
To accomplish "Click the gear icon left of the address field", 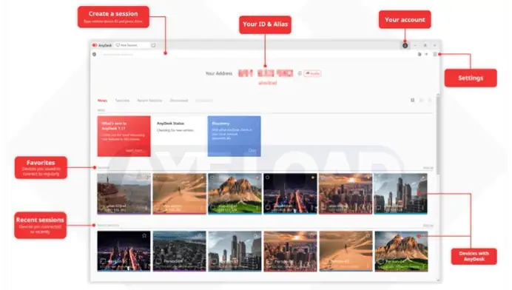I will [95, 54].
